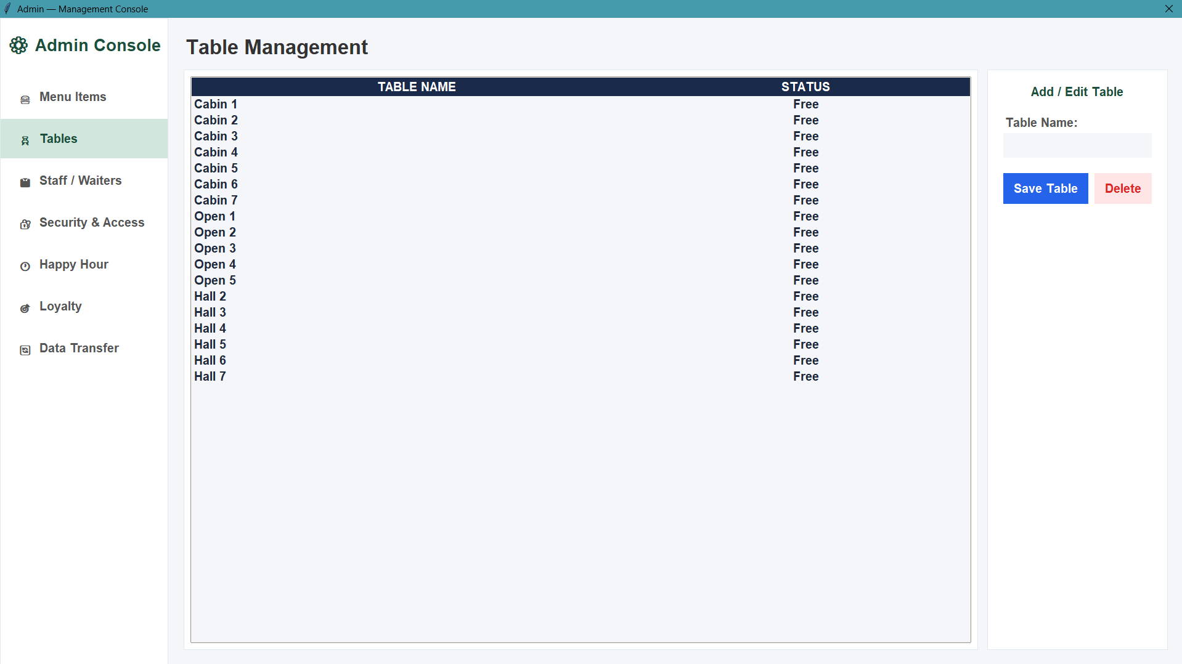Focus the Table Name input field
Image resolution: width=1182 pixels, height=664 pixels.
tap(1077, 145)
